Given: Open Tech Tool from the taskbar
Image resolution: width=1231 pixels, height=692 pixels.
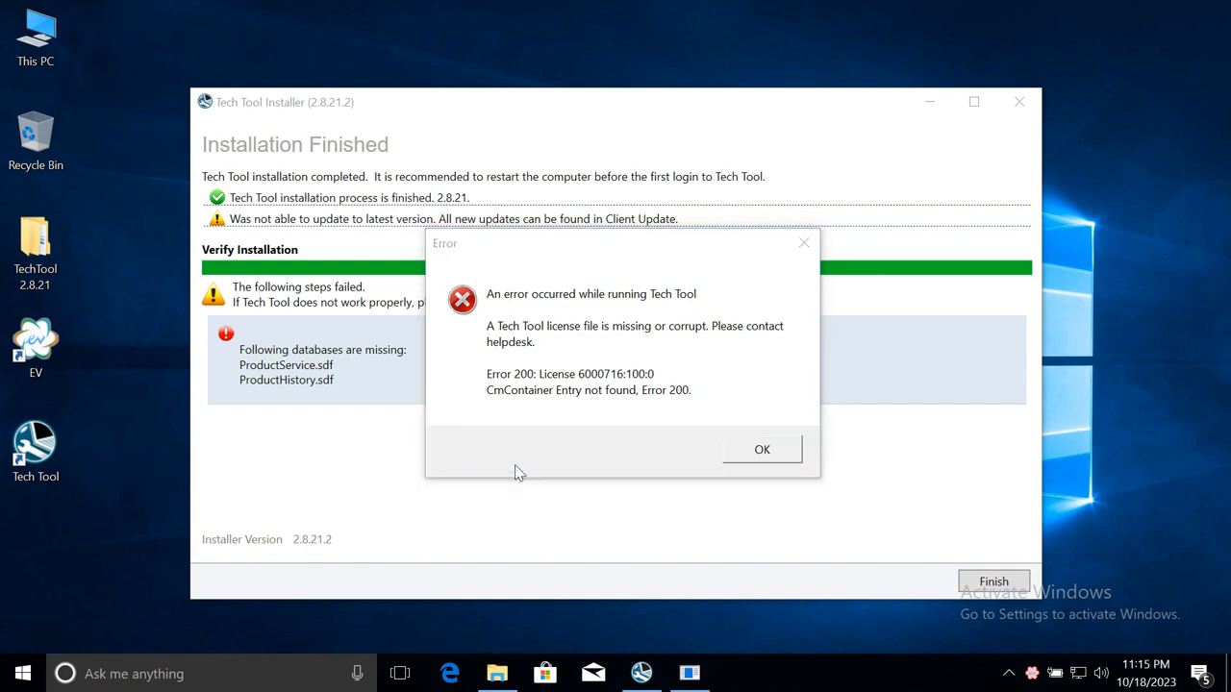Looking at the screenshot, I should [x=641, y=673].
